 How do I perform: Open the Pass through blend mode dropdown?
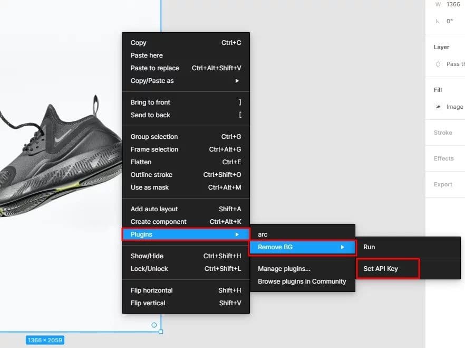pos(454,63)
